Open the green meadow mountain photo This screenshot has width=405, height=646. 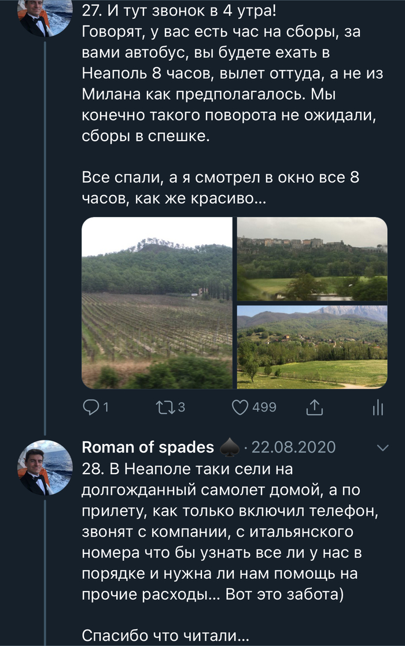[312, 347]
